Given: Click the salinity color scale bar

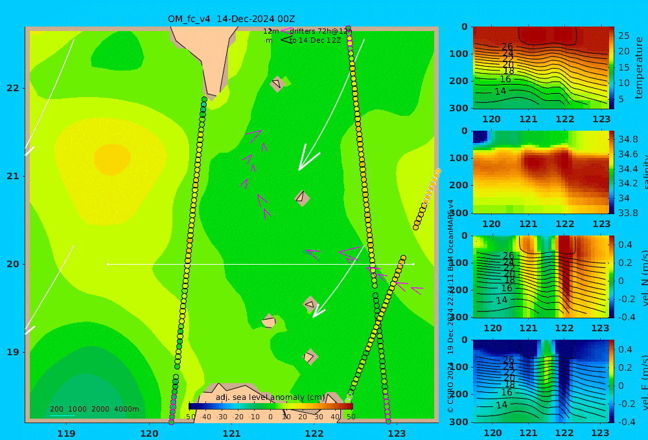Looking at the screenshot, I should click(x=612, y=172).
